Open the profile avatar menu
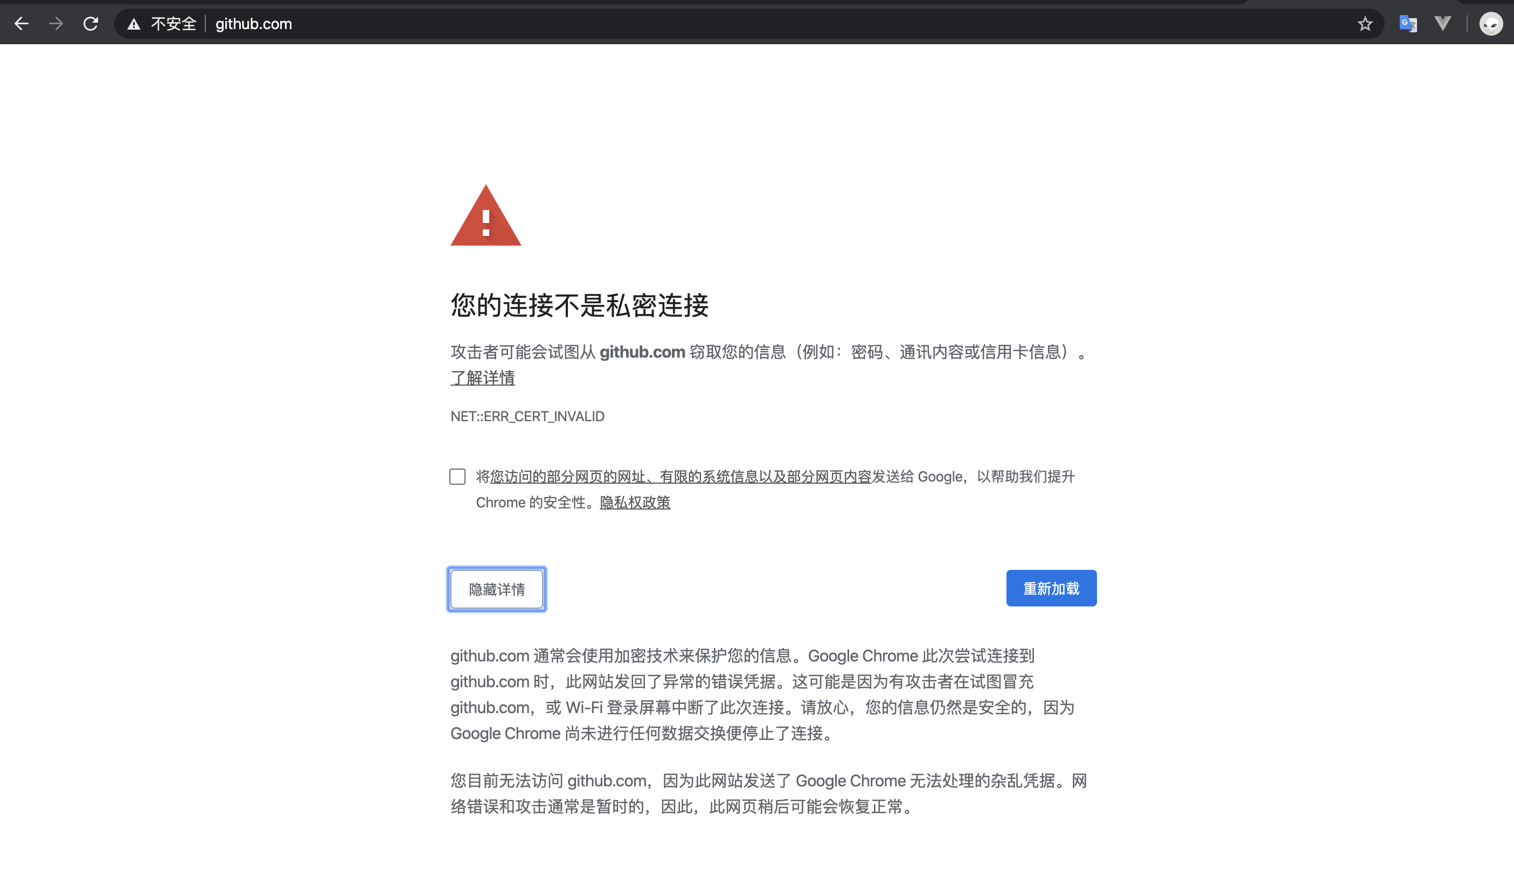 coord(1491,24)
